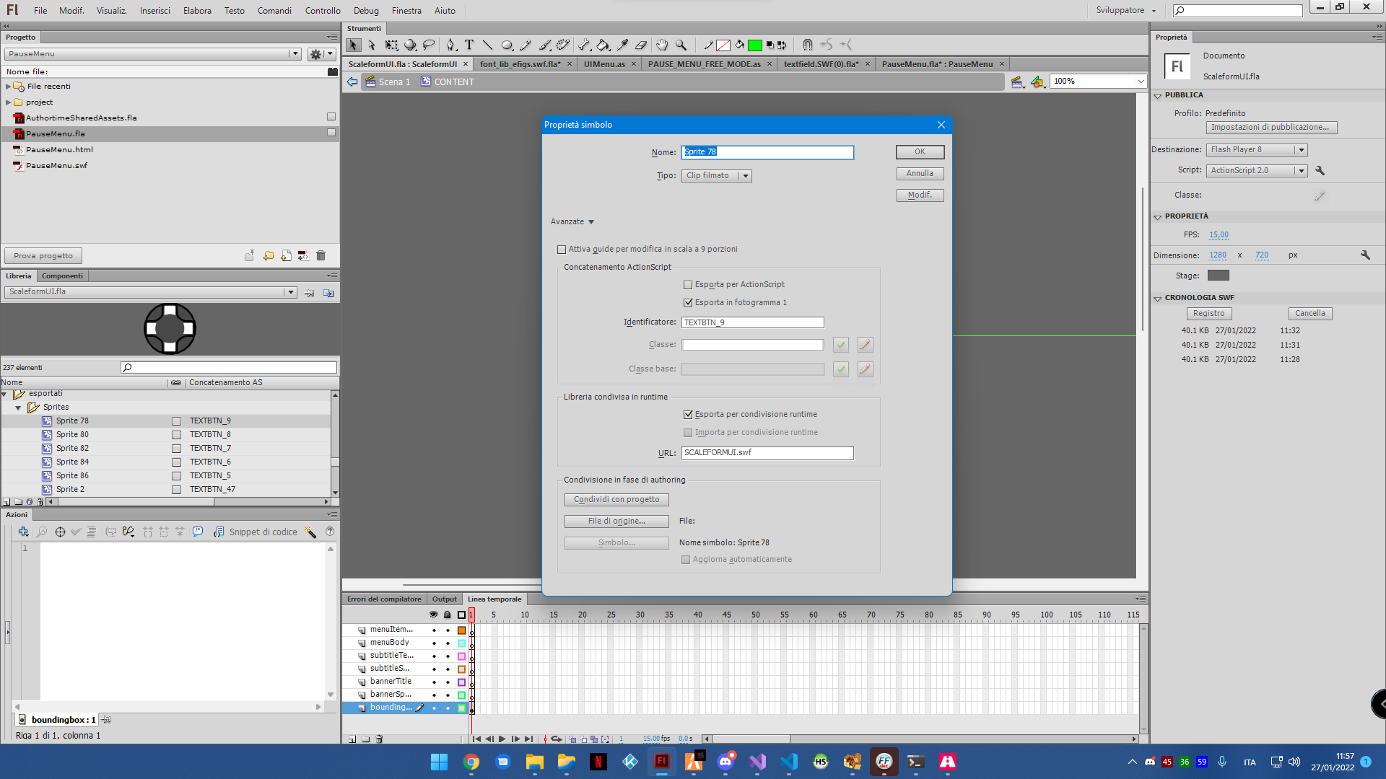The width and height of the screenshot is (1386, 779).
Task: Activate the Hand tool
Action: 661,45
